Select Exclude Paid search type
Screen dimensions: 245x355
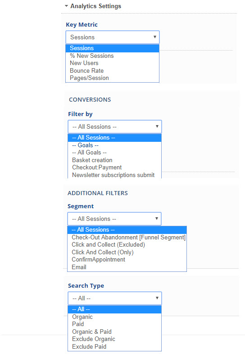click(114, 346)
